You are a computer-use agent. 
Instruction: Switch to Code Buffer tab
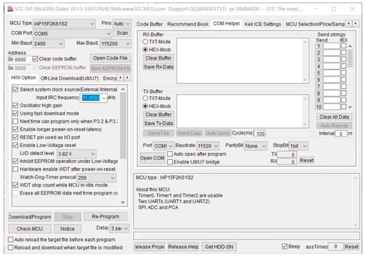coord(149,24)
